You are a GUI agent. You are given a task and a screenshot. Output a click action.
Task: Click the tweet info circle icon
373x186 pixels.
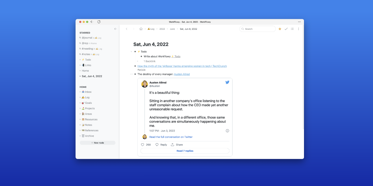(x=227, y=131)
